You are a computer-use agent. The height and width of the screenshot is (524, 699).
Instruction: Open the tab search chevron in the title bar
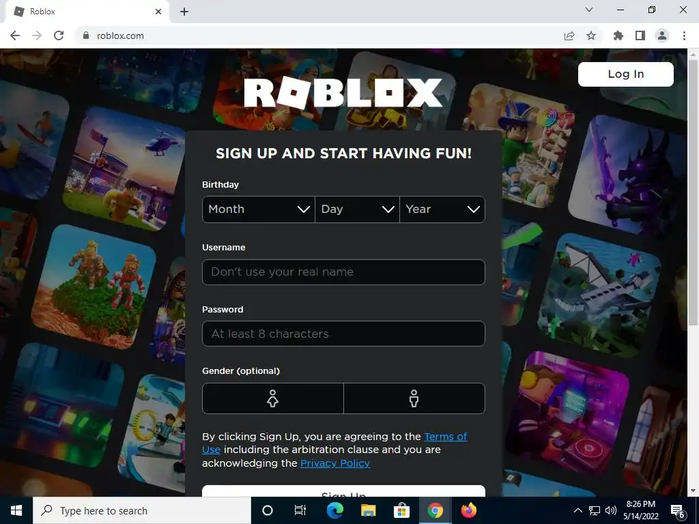(589, 10)
